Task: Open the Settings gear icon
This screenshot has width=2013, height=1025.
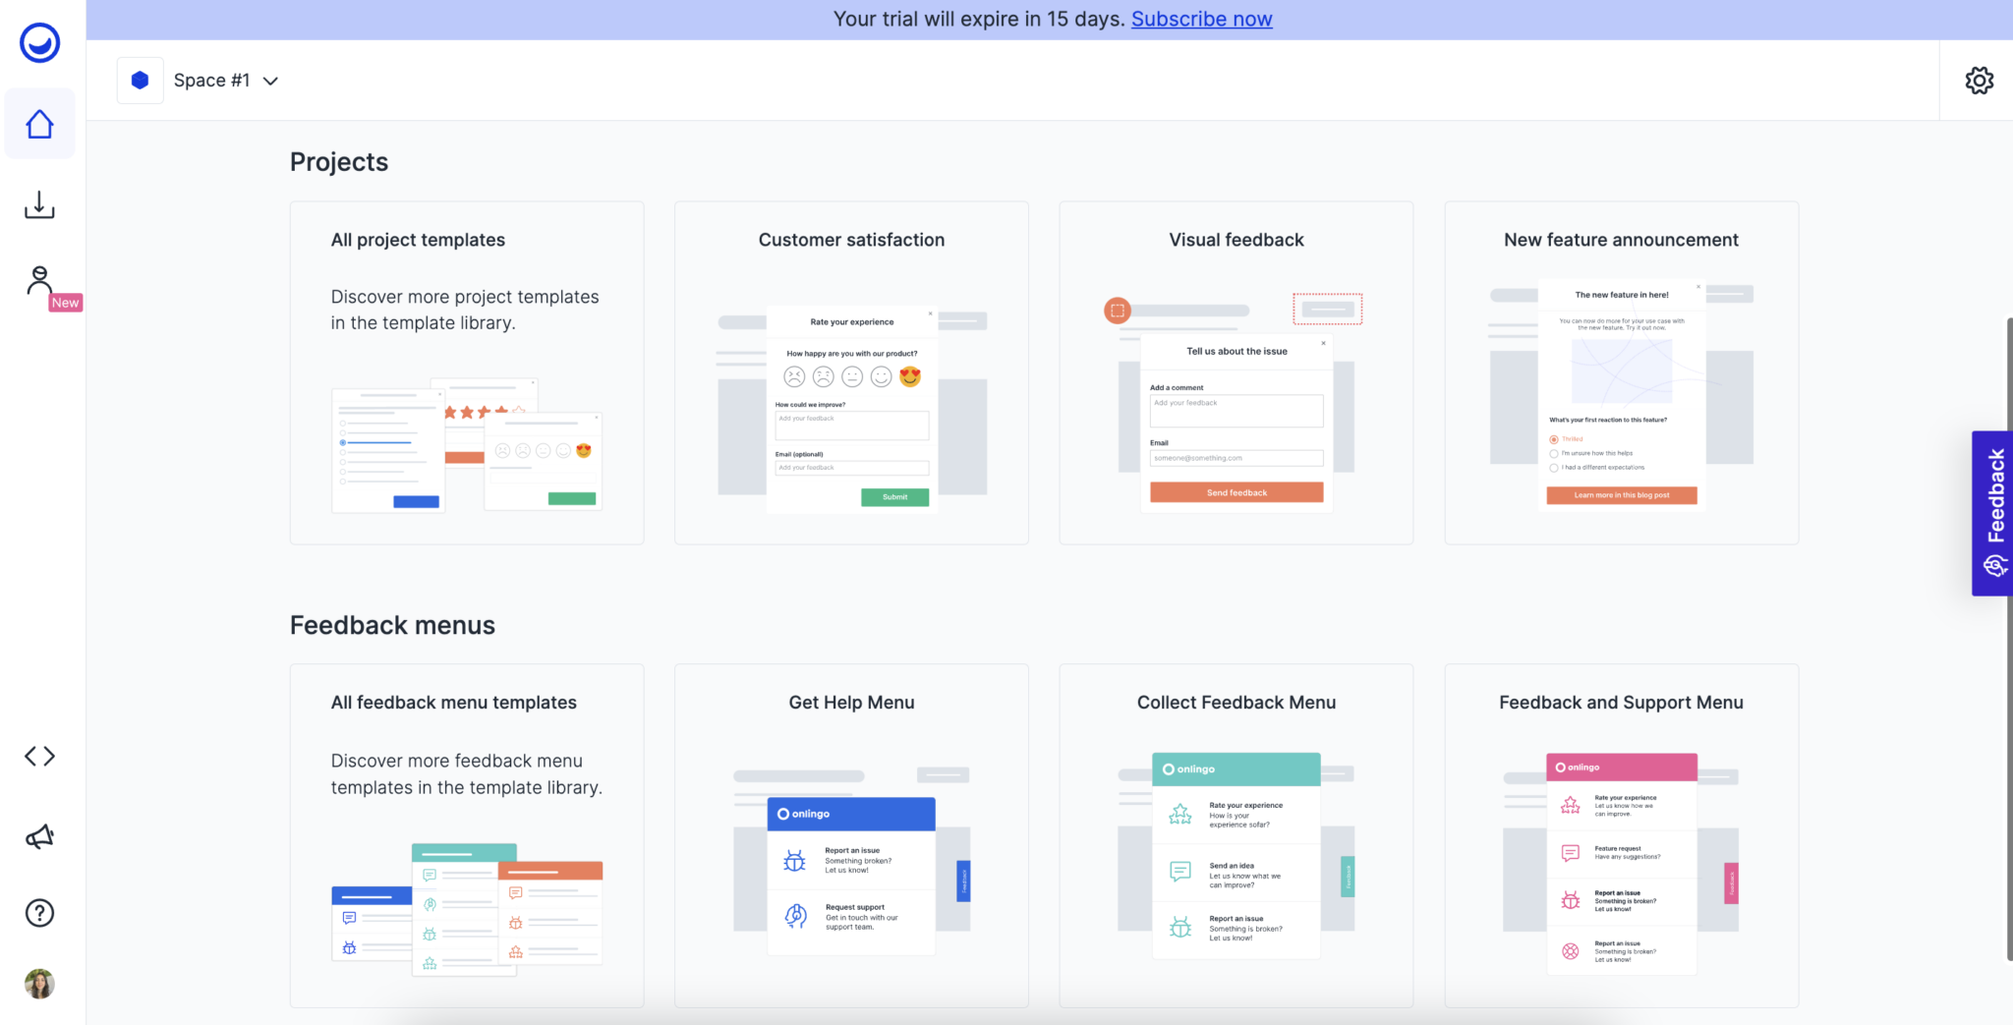Action: (1979, 80)
